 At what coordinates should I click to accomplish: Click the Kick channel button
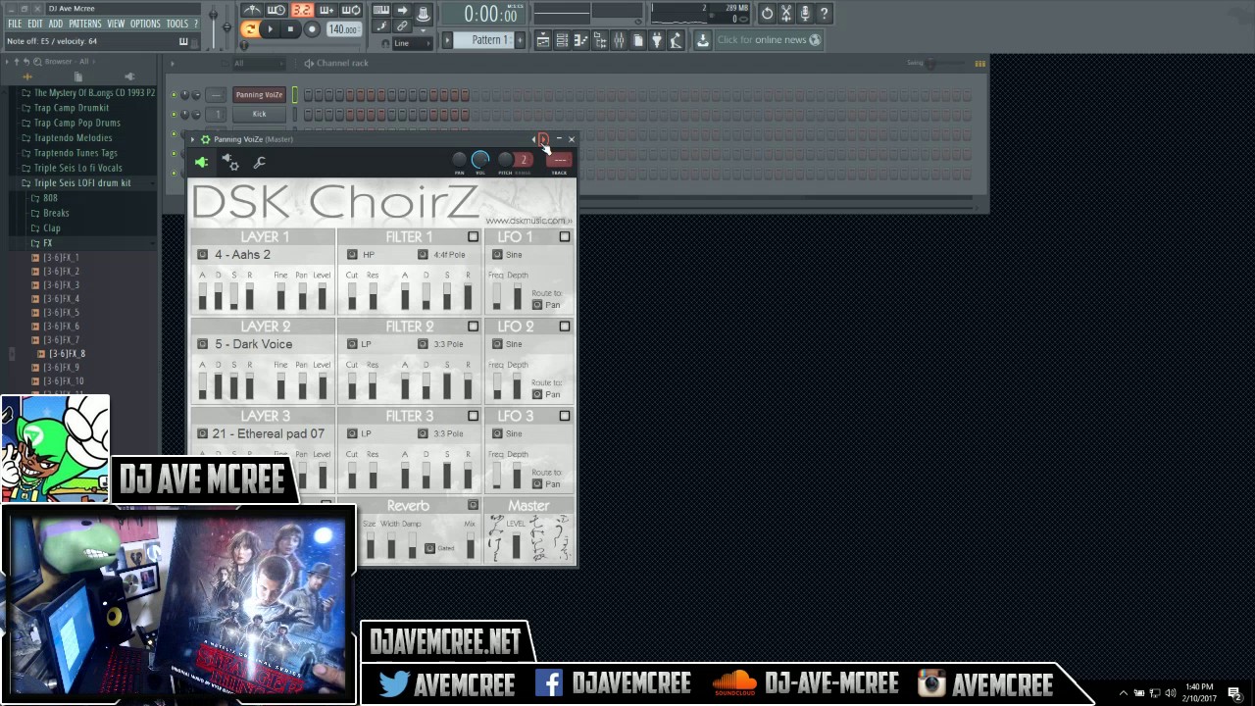259,114
